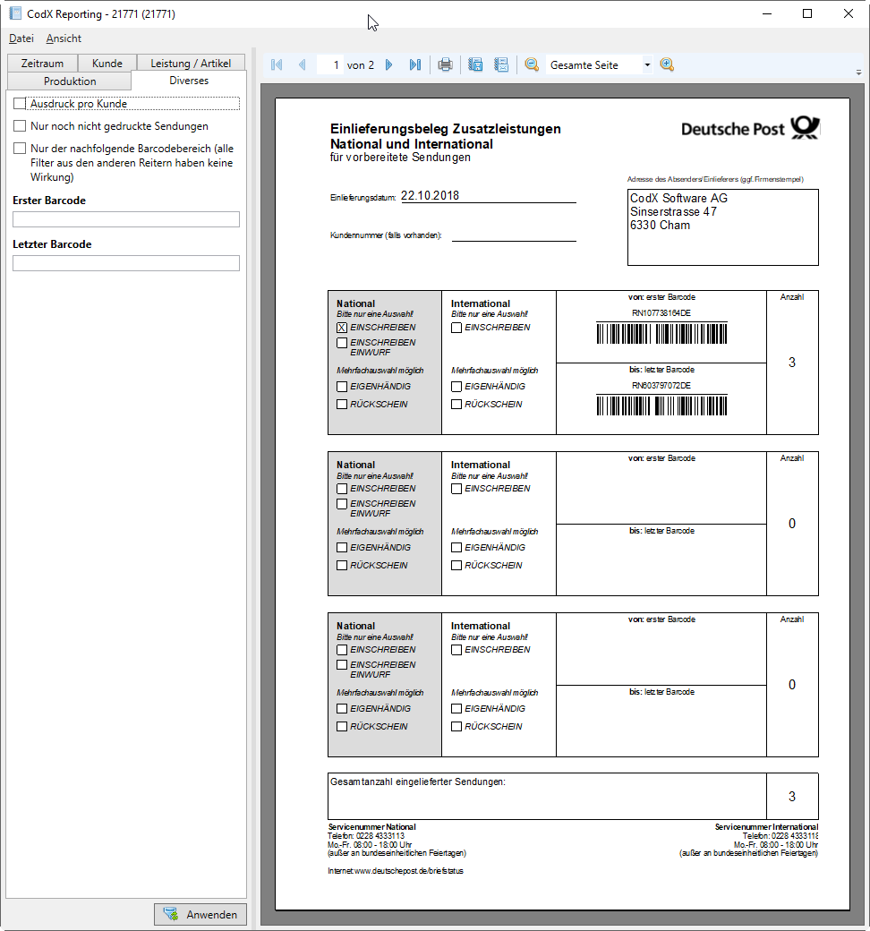Open the Ansicht menu
This screenshot has width=870, height=931.
click(64, 38)
